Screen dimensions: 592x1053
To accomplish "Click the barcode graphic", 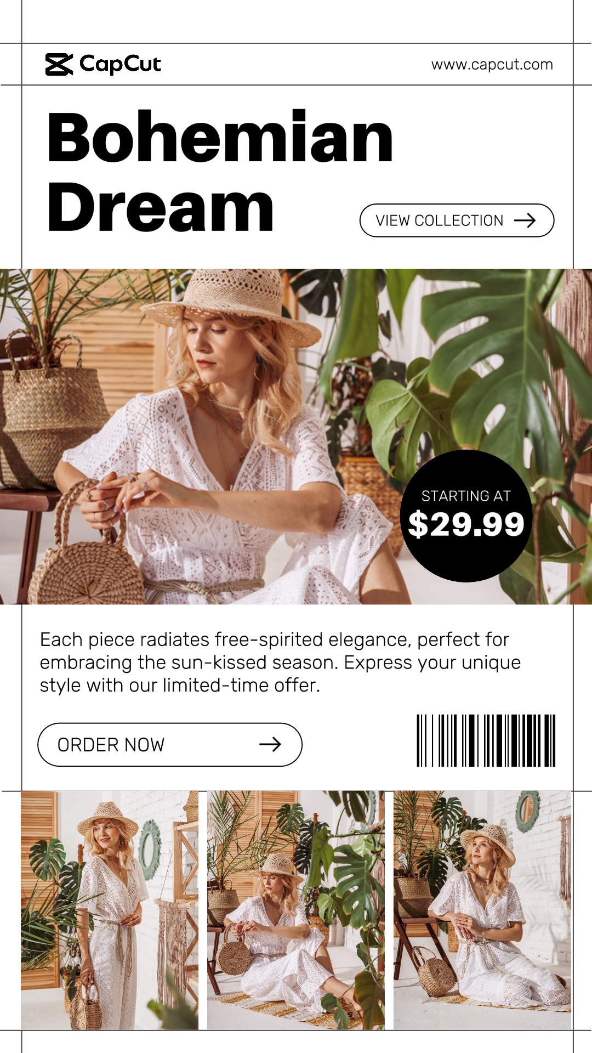I will 486,740.
